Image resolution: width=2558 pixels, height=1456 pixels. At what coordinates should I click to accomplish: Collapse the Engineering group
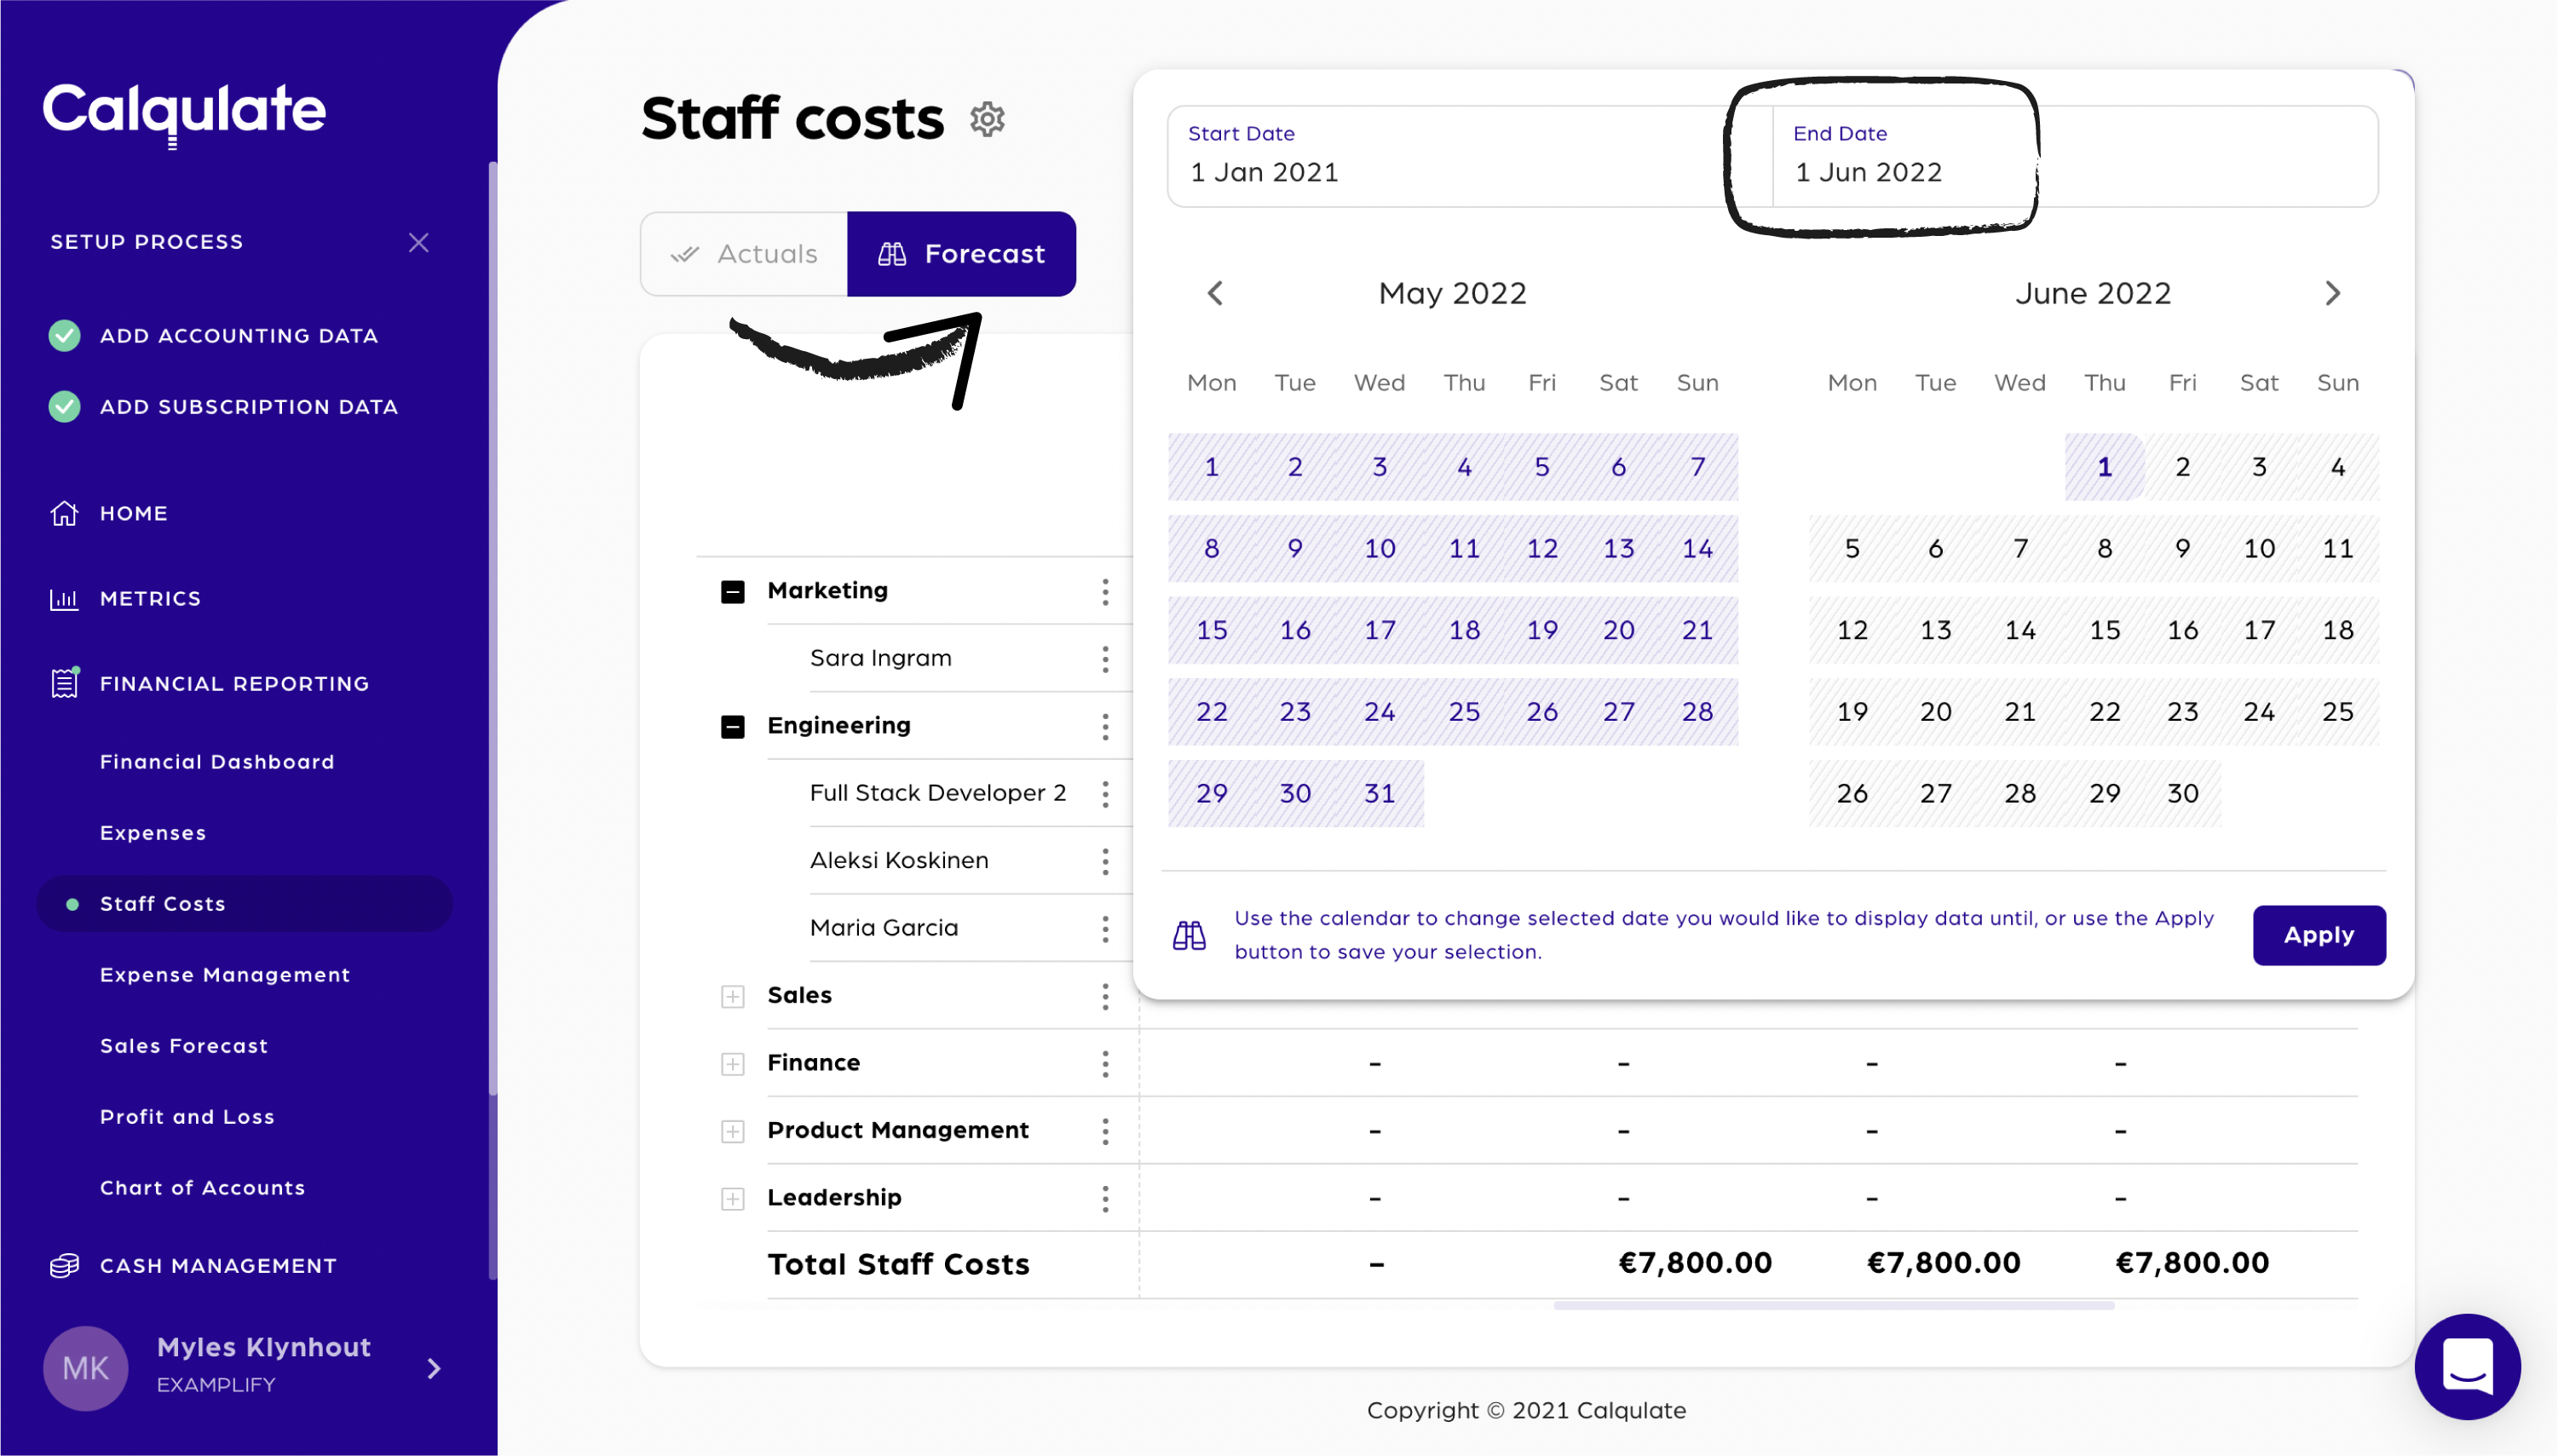click(732, 727)
